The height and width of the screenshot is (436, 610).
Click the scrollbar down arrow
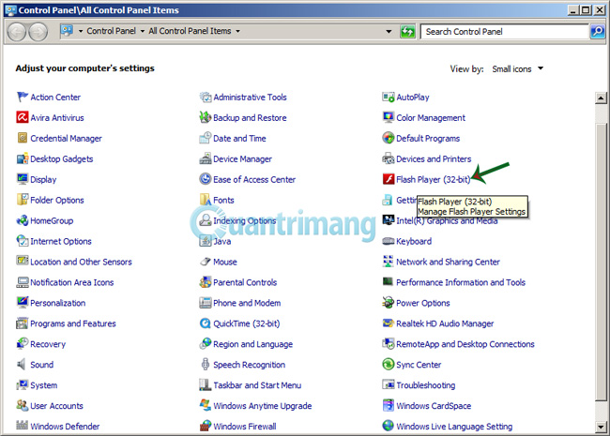point(601,428)
